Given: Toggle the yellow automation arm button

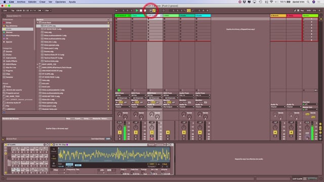Looking at the screenshot, I should click(x=154, y=11).
